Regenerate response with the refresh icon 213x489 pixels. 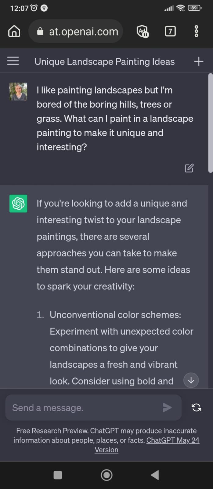pyautogui.click(x=196, y=407)
